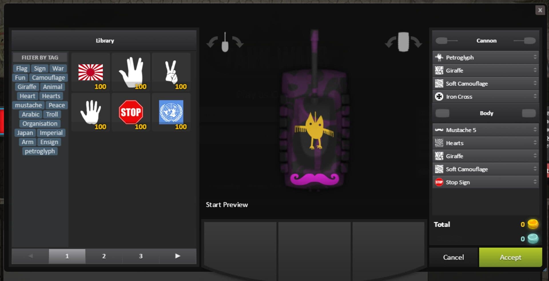The width and height of the screenshot is (549, 281).
Task: Go to library page 3
Action: pyautogui.click(x=141, y=256)
